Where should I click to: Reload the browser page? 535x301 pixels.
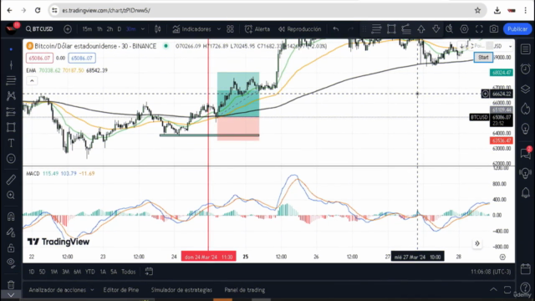click(38, 10)
